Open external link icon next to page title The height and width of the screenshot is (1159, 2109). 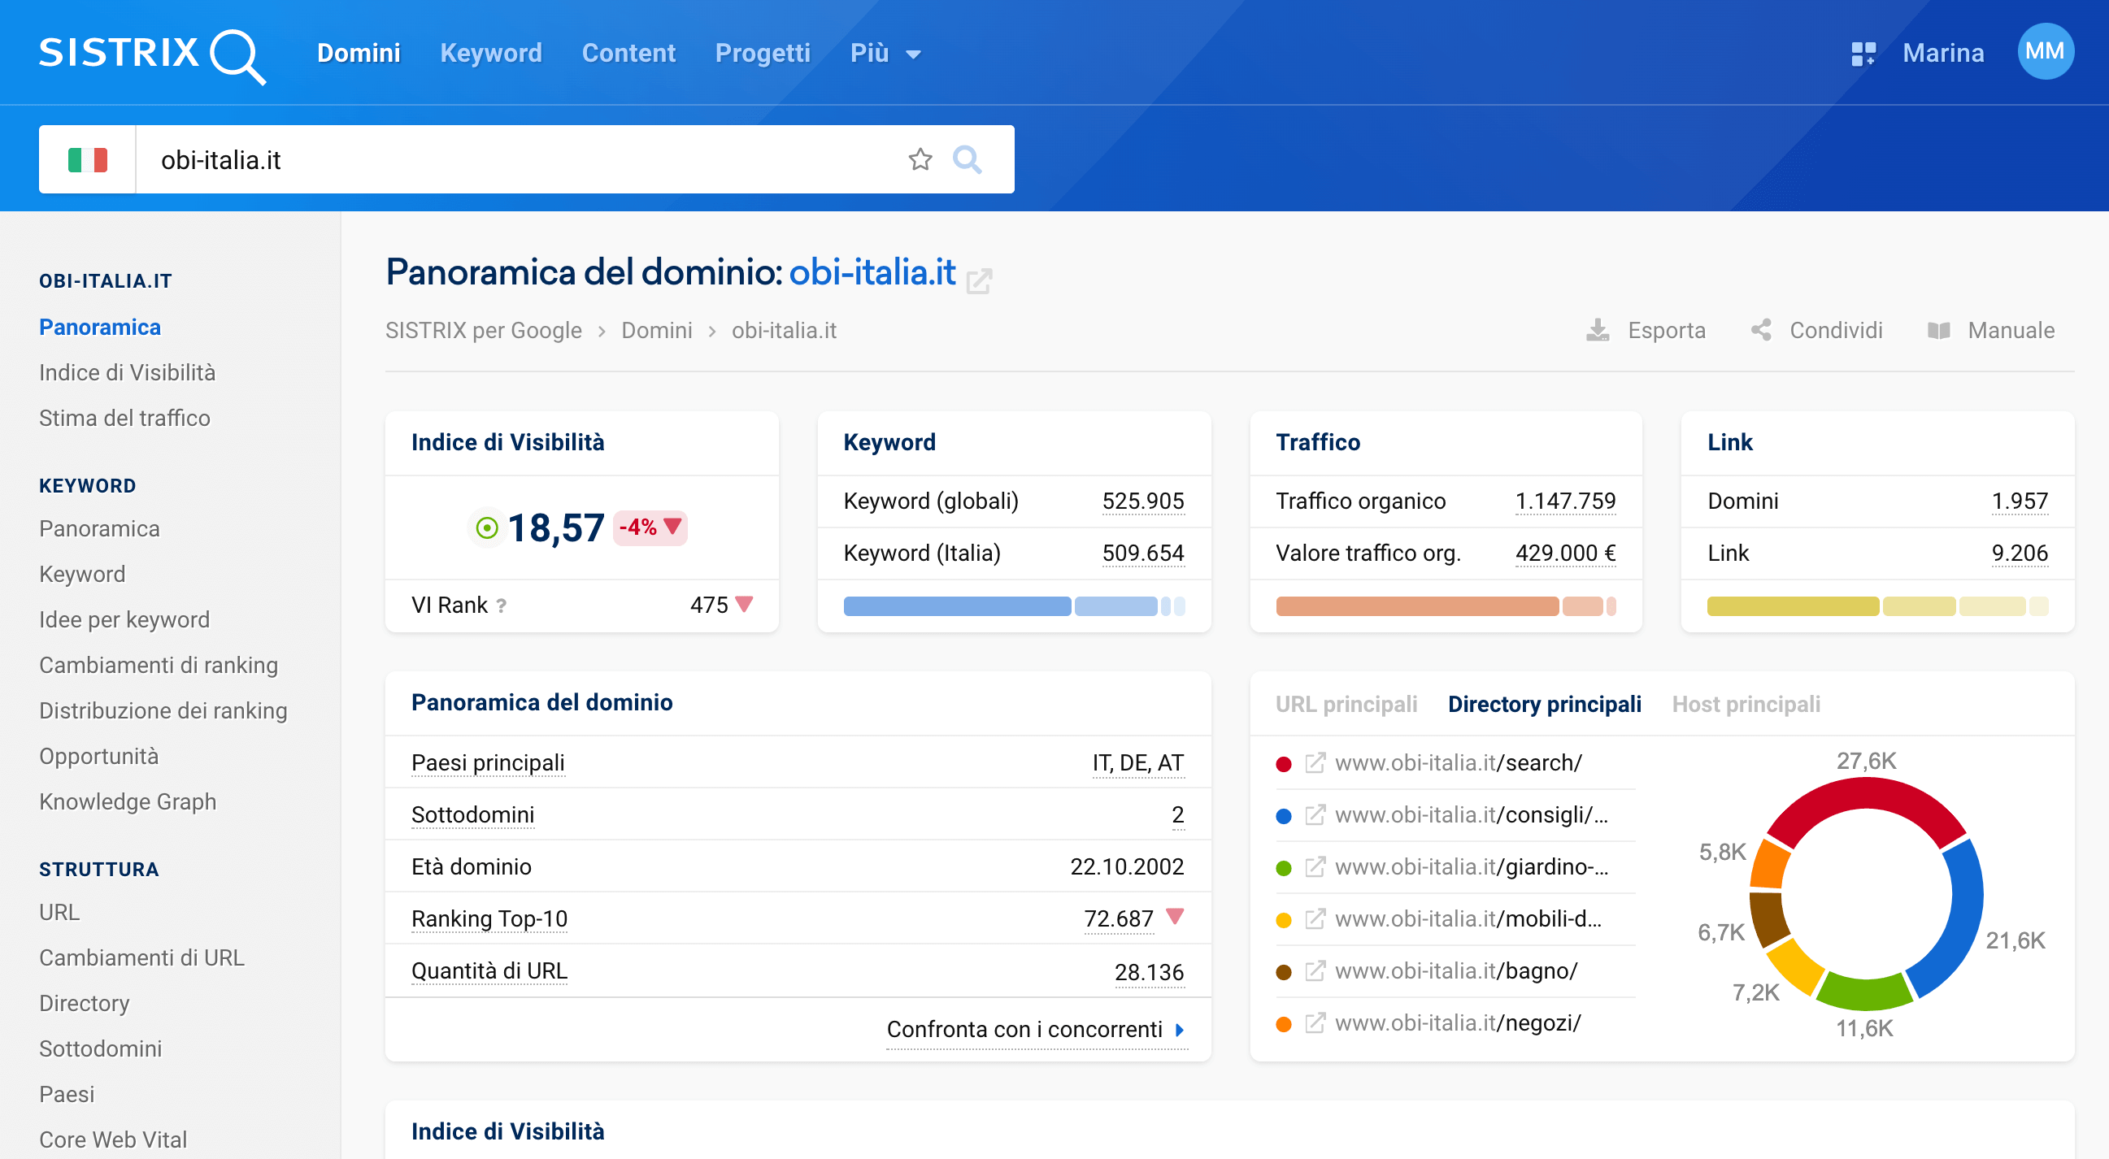coord(979,280)
